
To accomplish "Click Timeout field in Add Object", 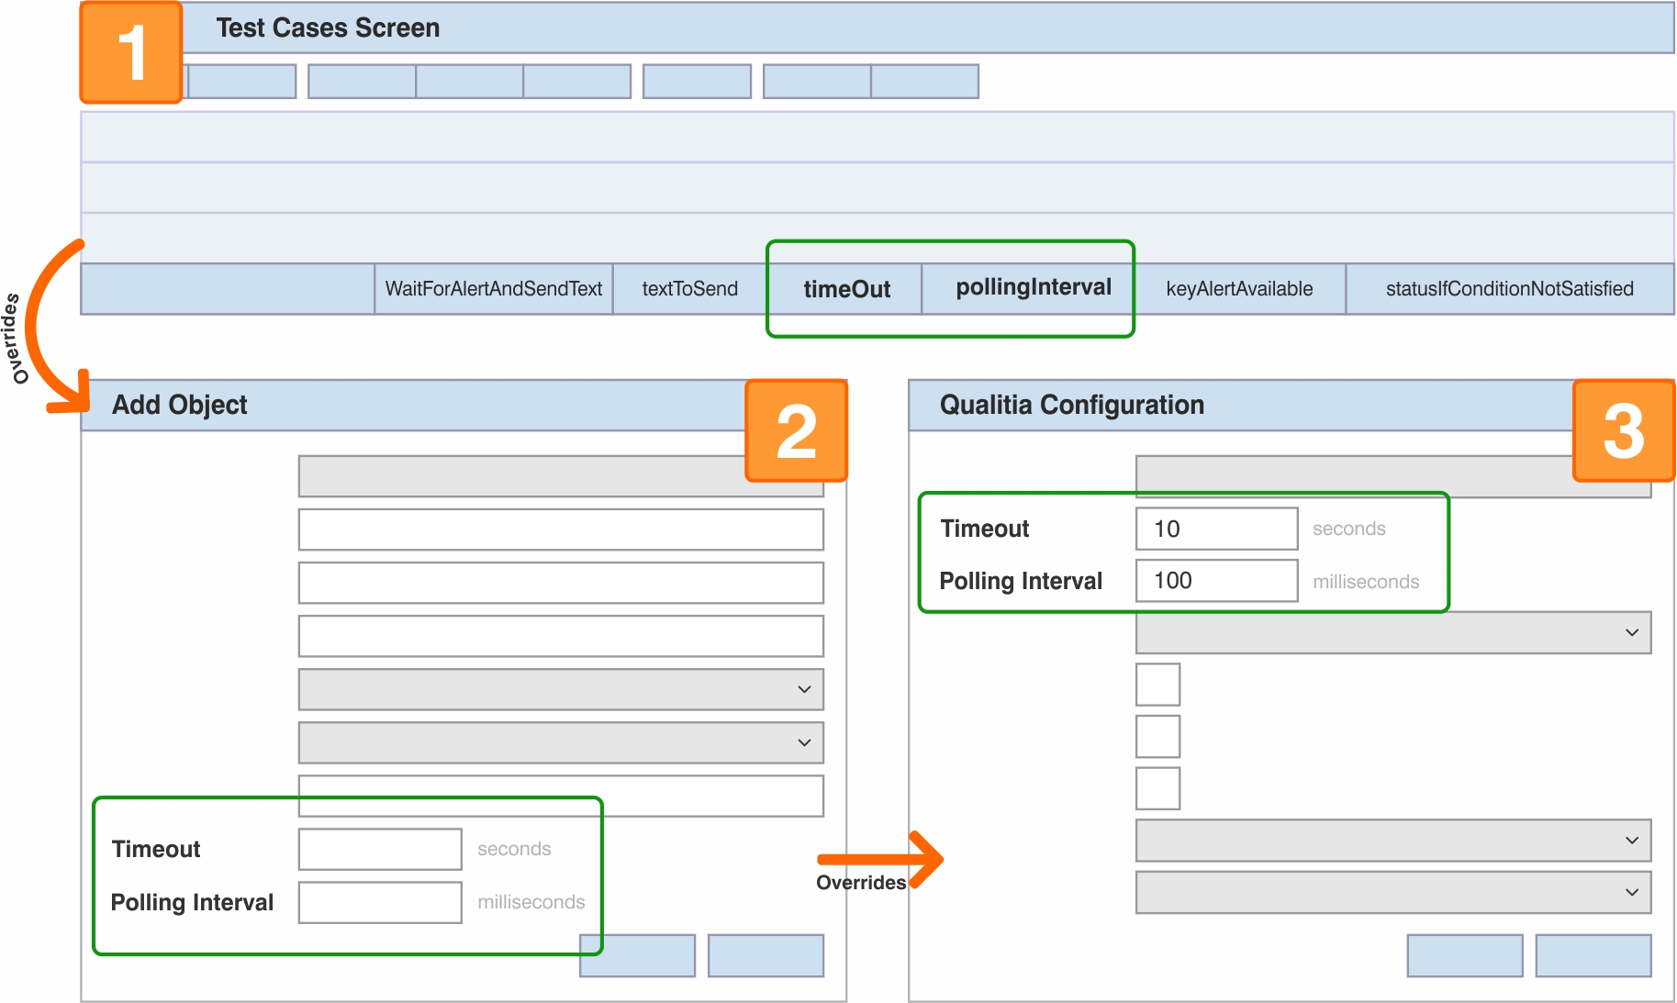I will [380, 849].
